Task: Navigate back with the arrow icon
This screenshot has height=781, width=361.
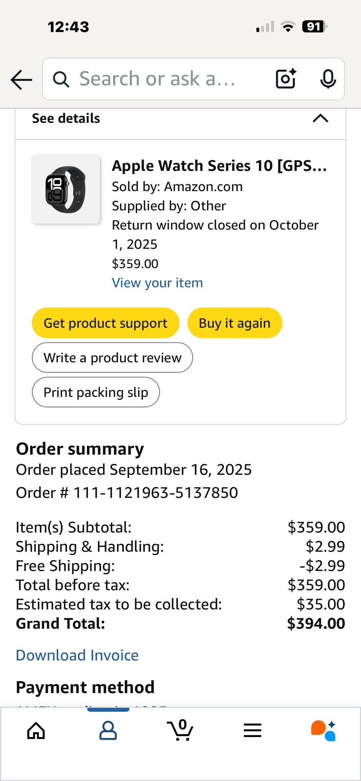Action: point(21,80)
